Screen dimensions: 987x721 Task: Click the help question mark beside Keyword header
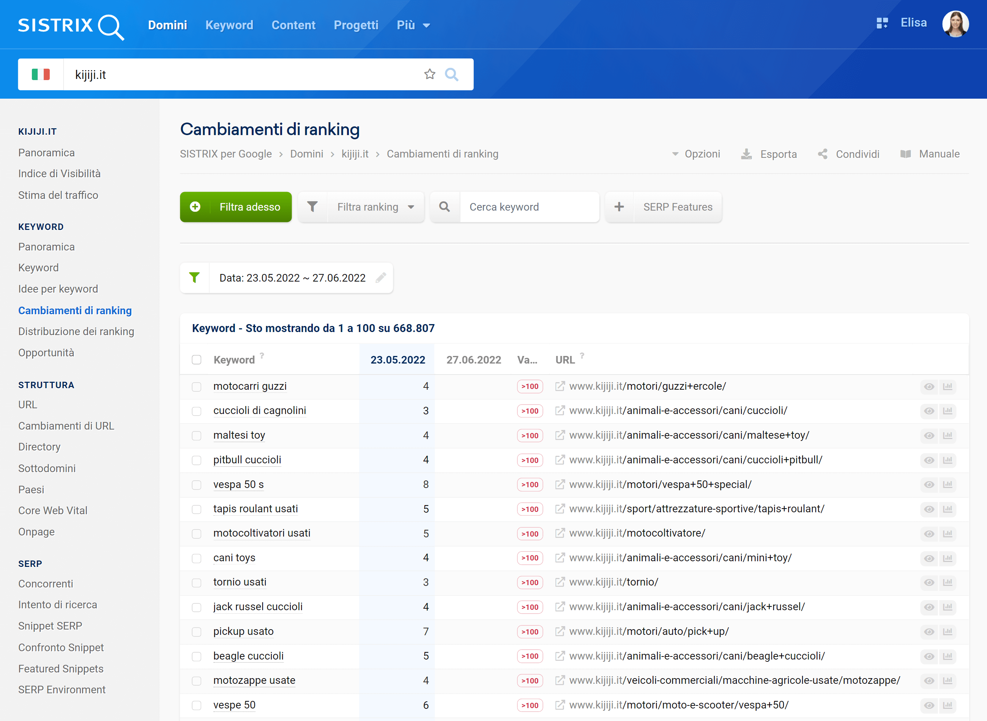tap(262, 355)
